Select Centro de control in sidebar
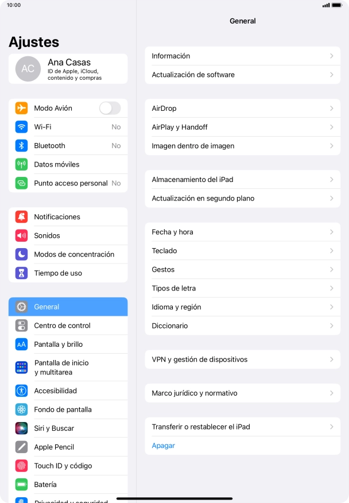This screenshot has width=349, height=503. [68, 326]
